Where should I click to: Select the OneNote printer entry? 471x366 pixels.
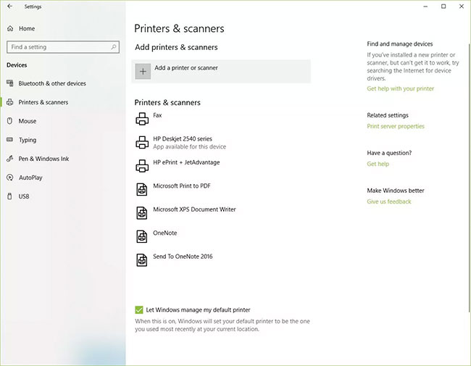pos(165,233)
